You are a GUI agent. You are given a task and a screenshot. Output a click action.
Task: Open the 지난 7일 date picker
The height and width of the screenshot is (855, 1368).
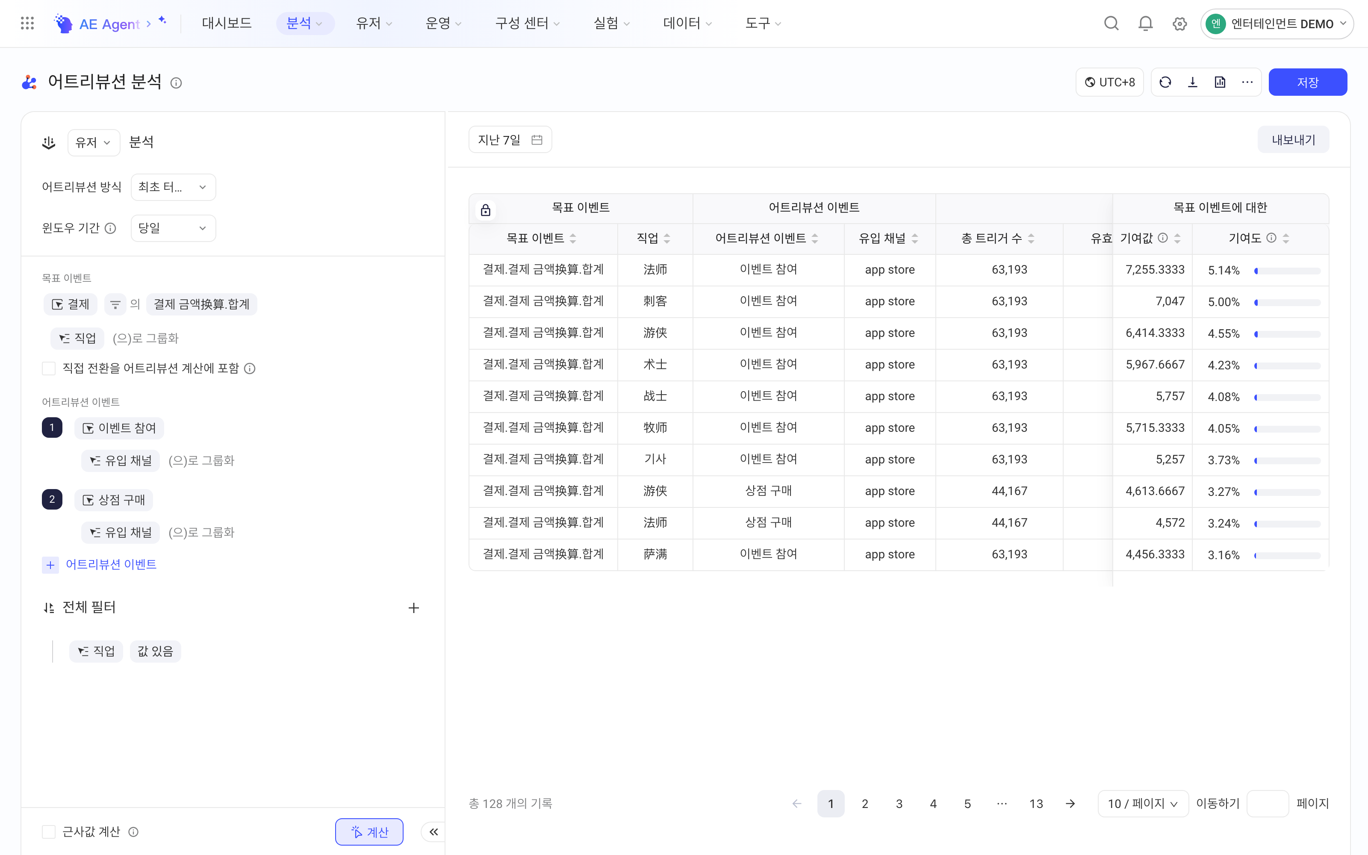click(x=510, y=140)
